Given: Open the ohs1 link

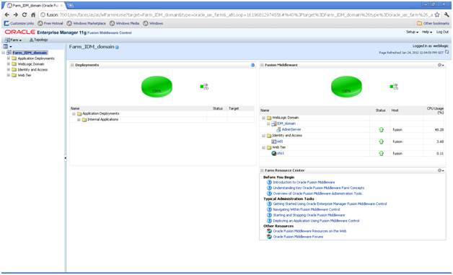Looking at the screenshot, I should 280,153.
